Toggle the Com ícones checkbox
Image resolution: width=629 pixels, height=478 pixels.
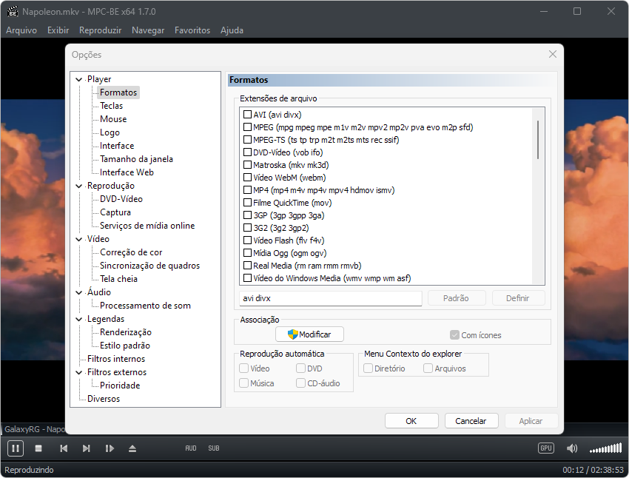point(454,334)
